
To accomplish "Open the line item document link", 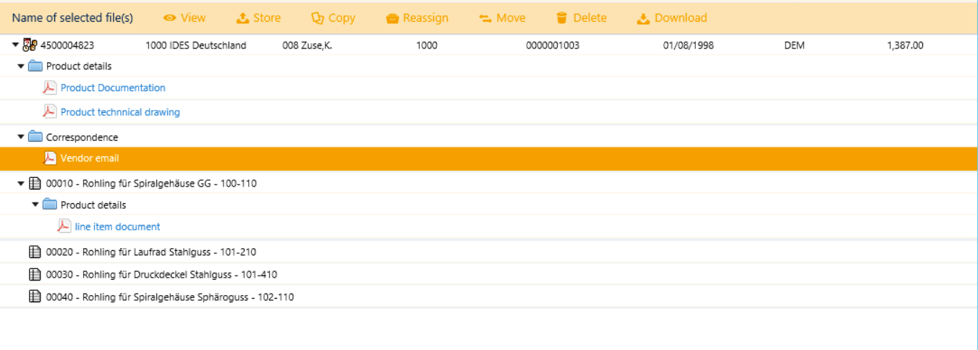I will (117, 227).
